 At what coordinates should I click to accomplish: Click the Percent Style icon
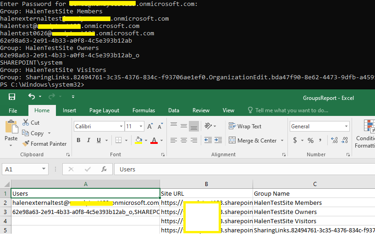point(310,140)
